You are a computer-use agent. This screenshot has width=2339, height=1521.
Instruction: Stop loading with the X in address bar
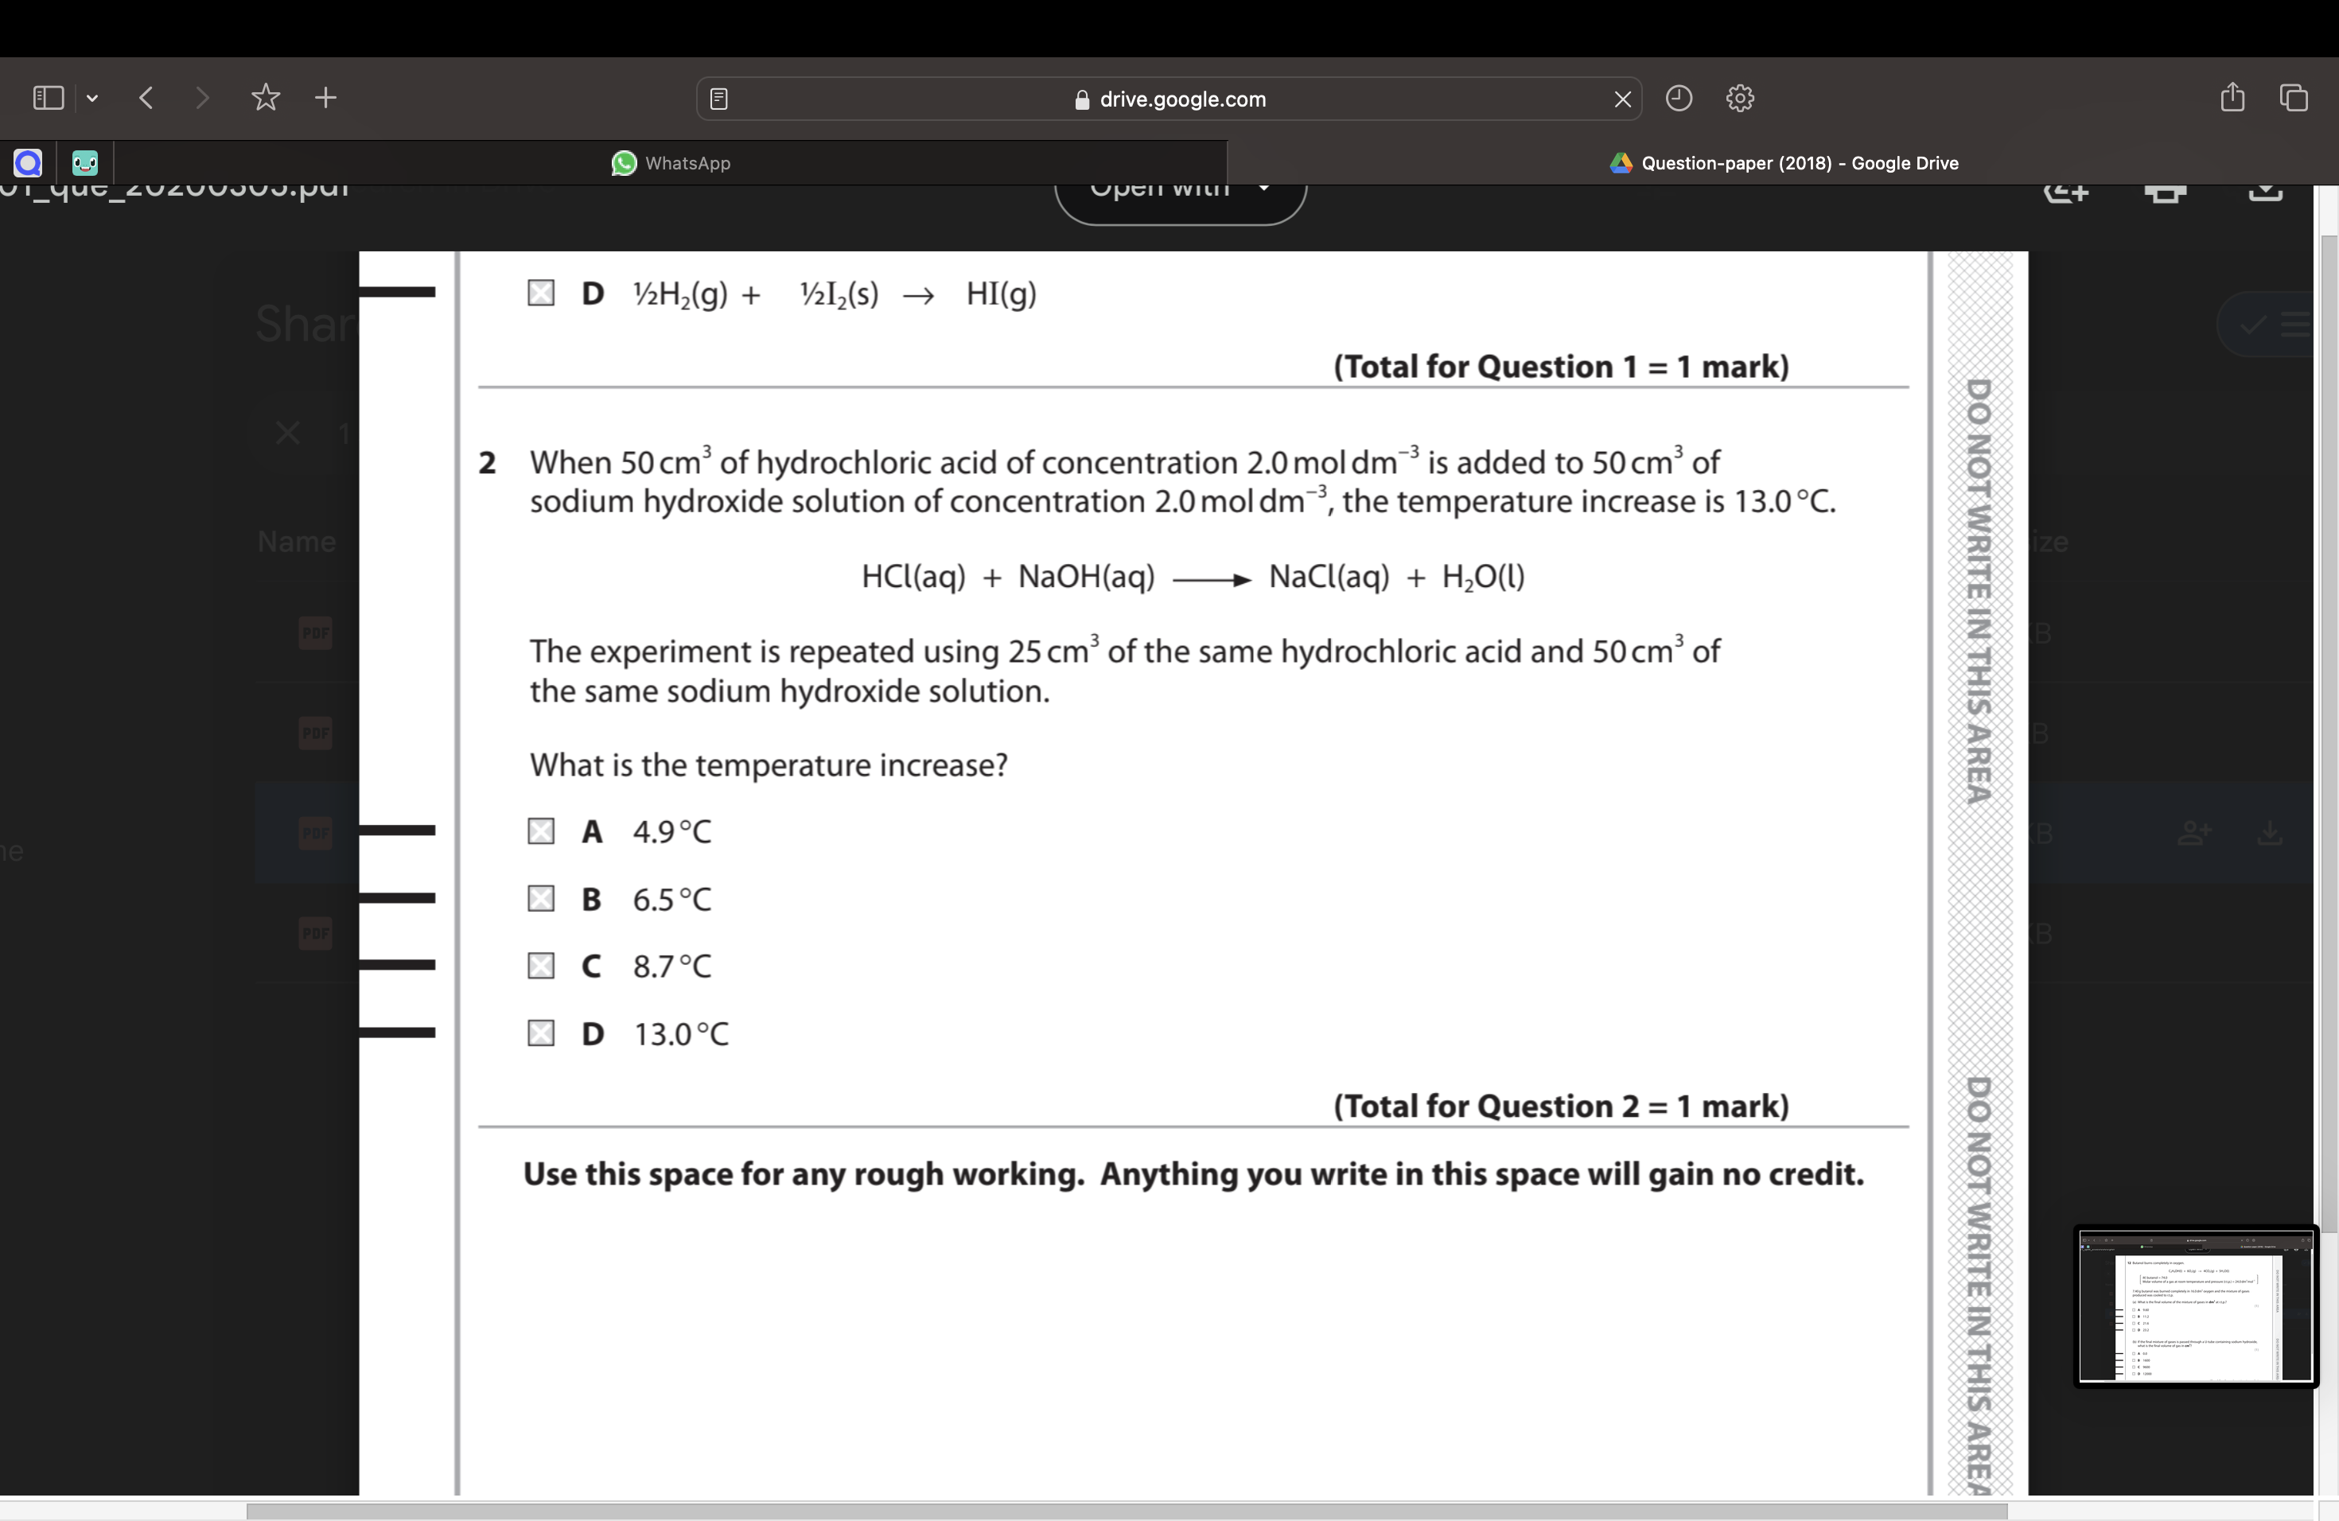coord(1622,99)
